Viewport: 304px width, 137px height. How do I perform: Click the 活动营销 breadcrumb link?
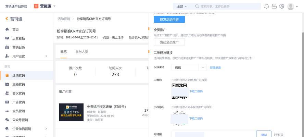pos(64,19)
